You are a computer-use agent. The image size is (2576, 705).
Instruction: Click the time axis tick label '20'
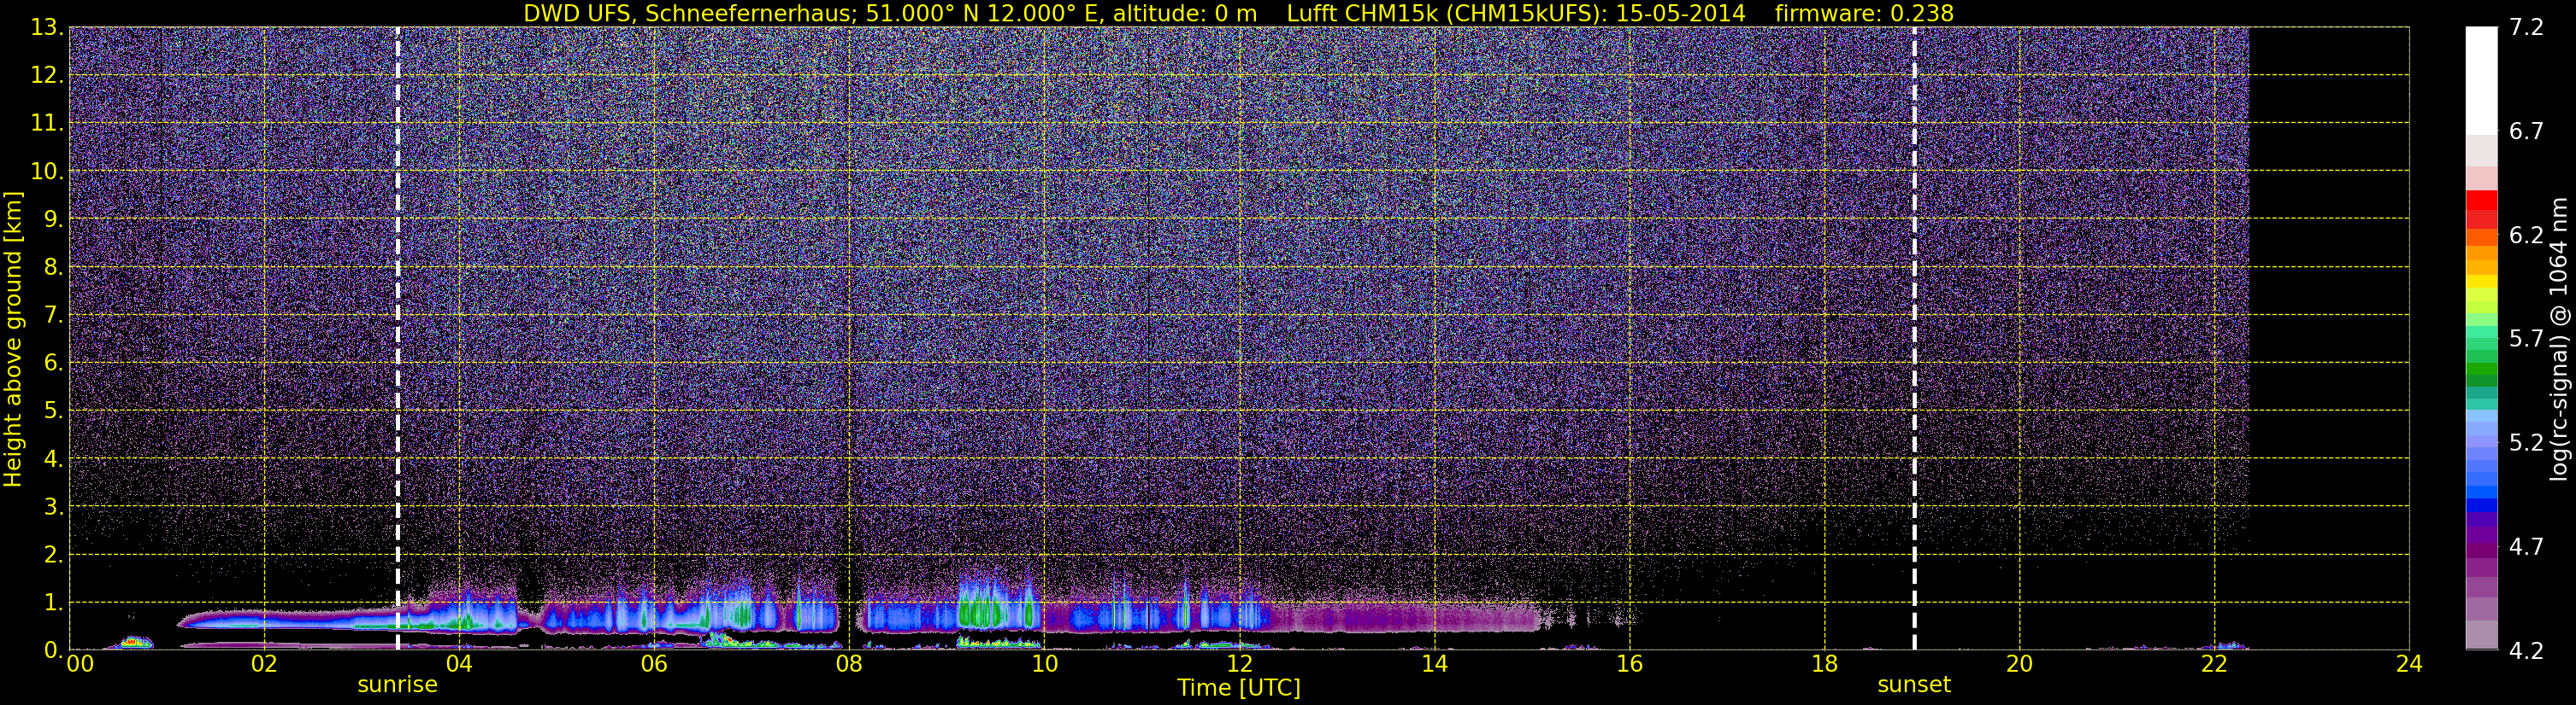tap(2019, 664)
